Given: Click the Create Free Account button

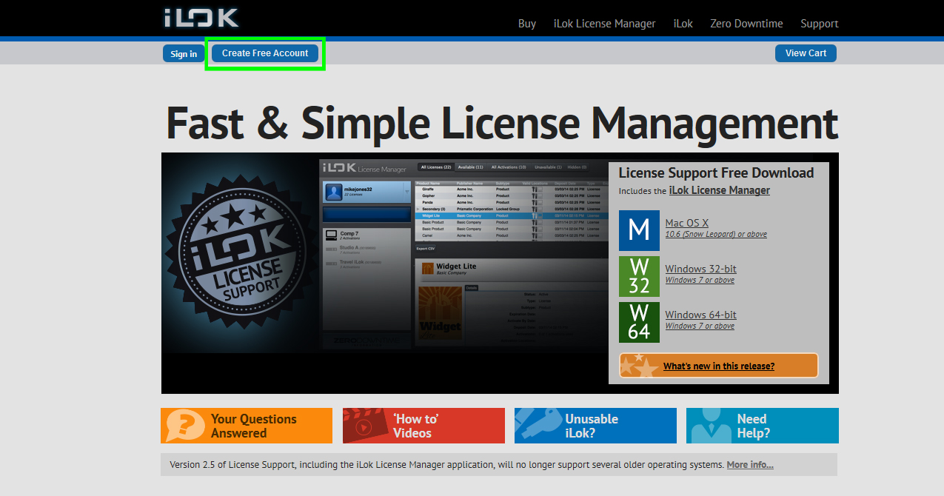Looking at the screenshot, I should click(264, 53).
